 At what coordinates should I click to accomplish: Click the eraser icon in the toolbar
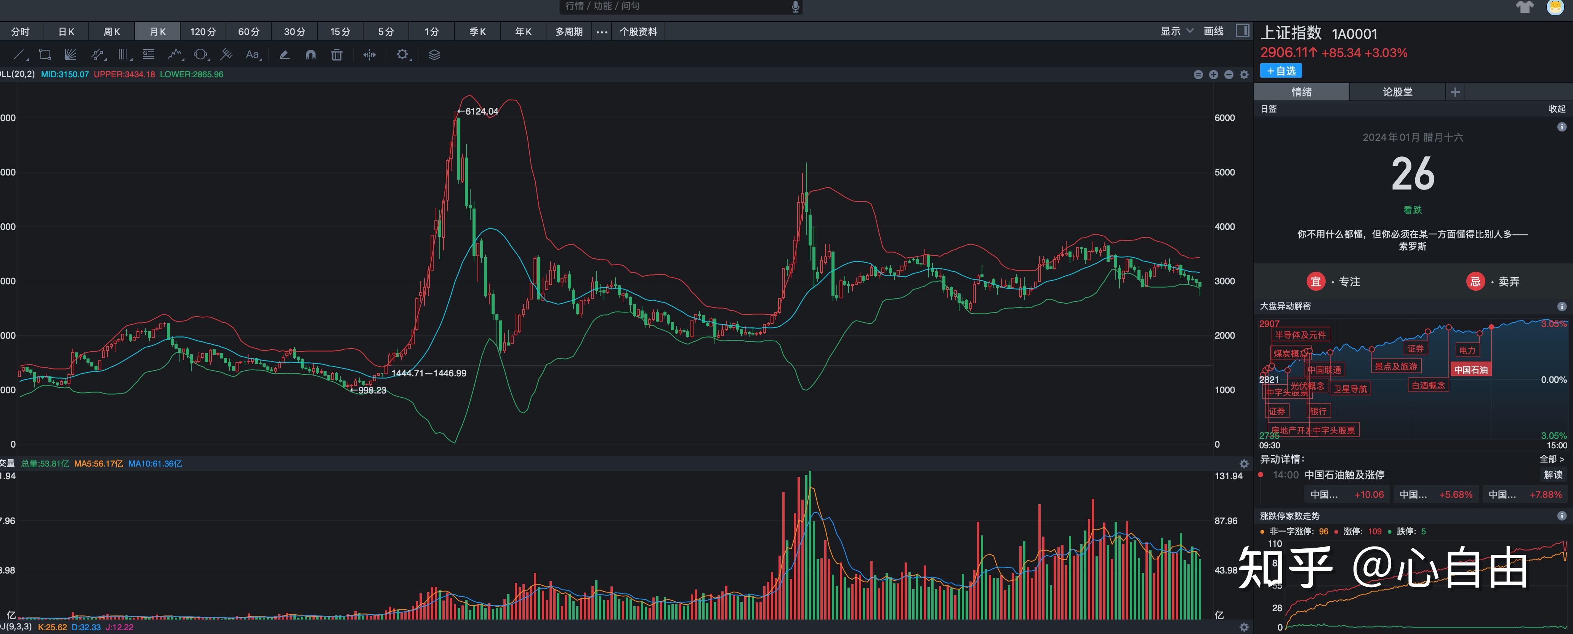coord(284,54)
